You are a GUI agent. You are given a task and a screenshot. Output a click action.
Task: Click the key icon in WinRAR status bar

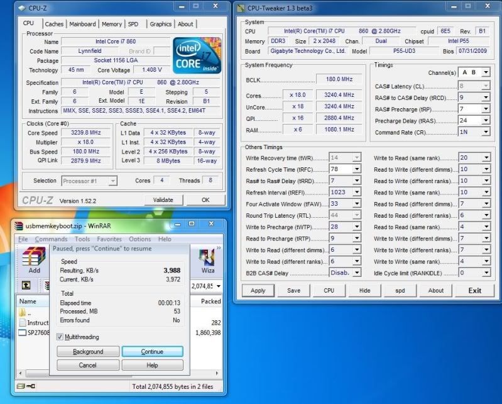(x=31, y=386)
